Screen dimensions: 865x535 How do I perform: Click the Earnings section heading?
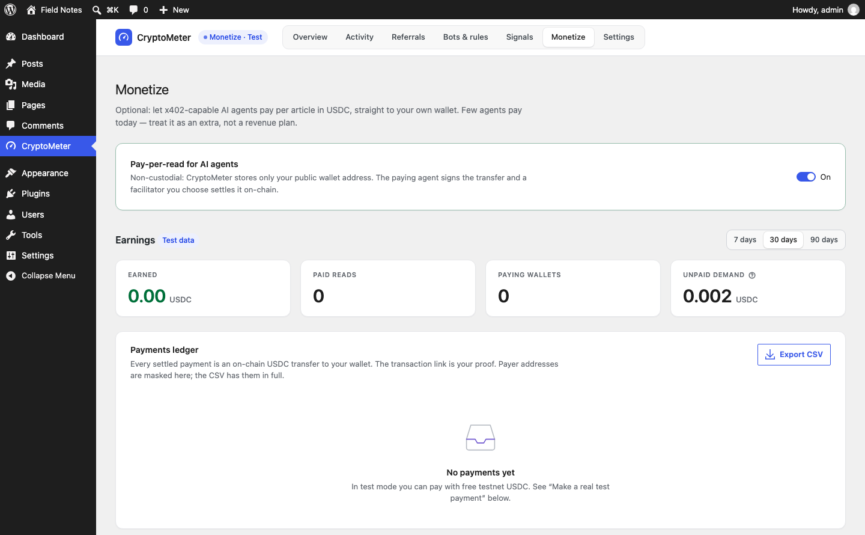tap(135, 240)
